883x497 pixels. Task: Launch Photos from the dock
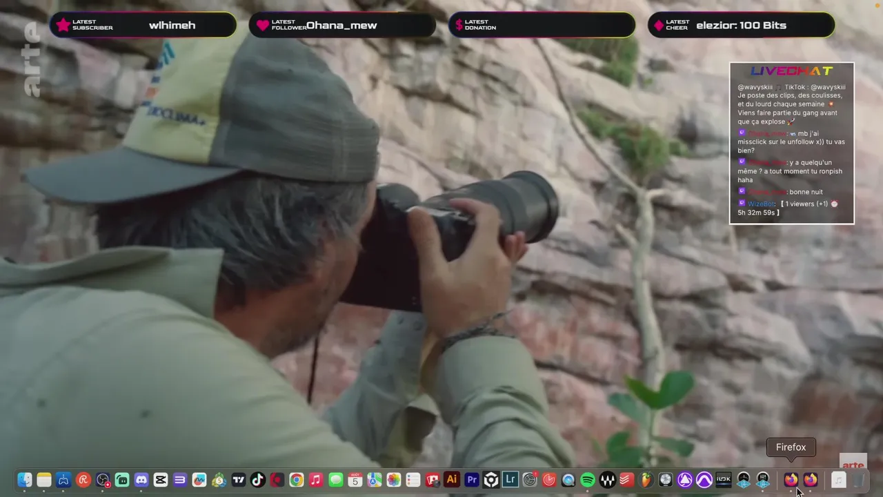coord(394,480)
